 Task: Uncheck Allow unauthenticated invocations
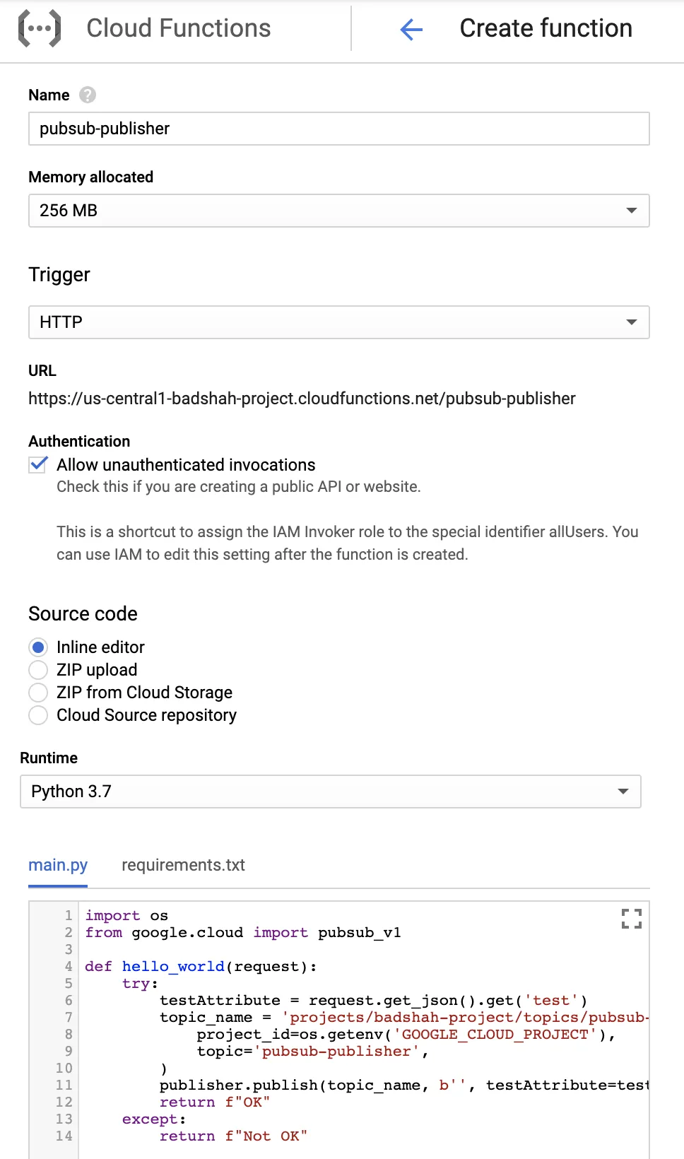pos(38,465)
